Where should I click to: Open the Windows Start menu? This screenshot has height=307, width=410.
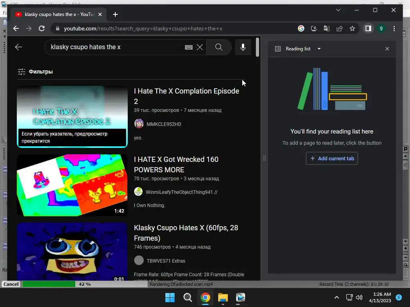170,297
